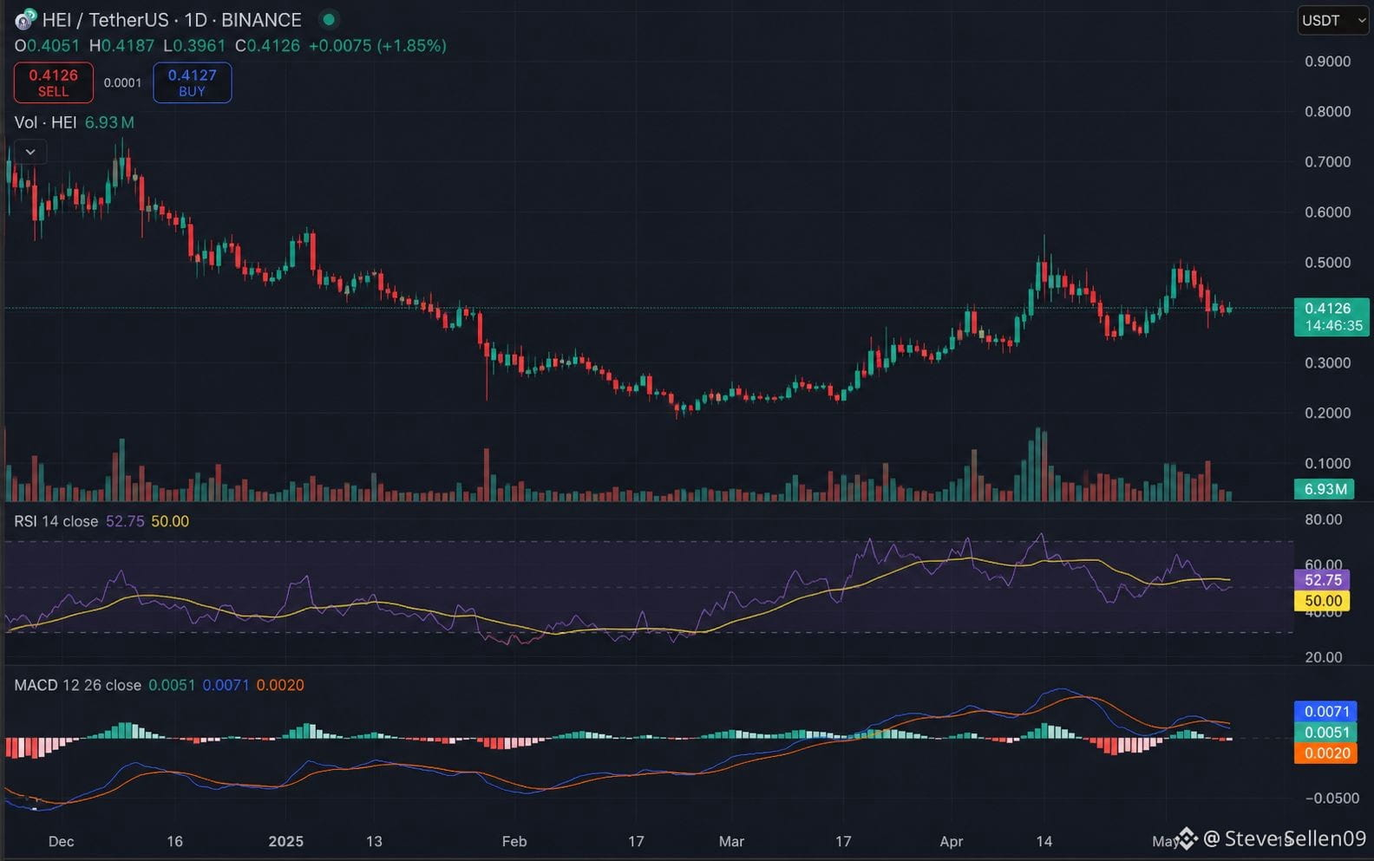Image resolution: width=1374 pixels, height=861 pixels.
Task: Click the open value O0.4051
Action: tap(47, 45)
